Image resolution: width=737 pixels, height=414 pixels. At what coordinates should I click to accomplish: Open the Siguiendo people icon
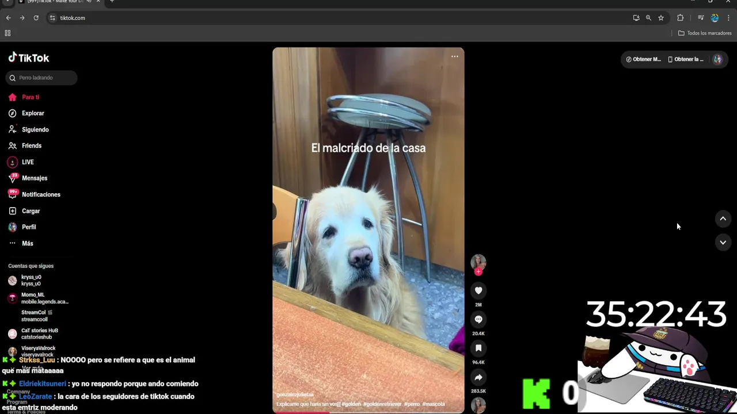pos(12,129)
